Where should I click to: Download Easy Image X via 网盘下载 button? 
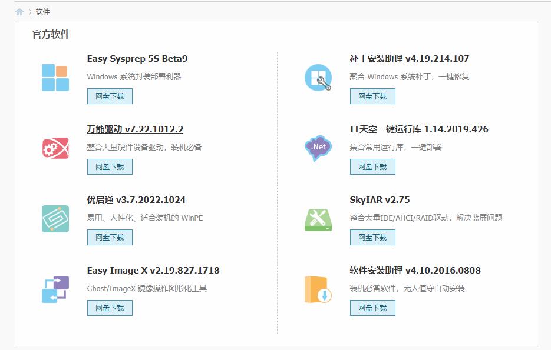(110, 308)
